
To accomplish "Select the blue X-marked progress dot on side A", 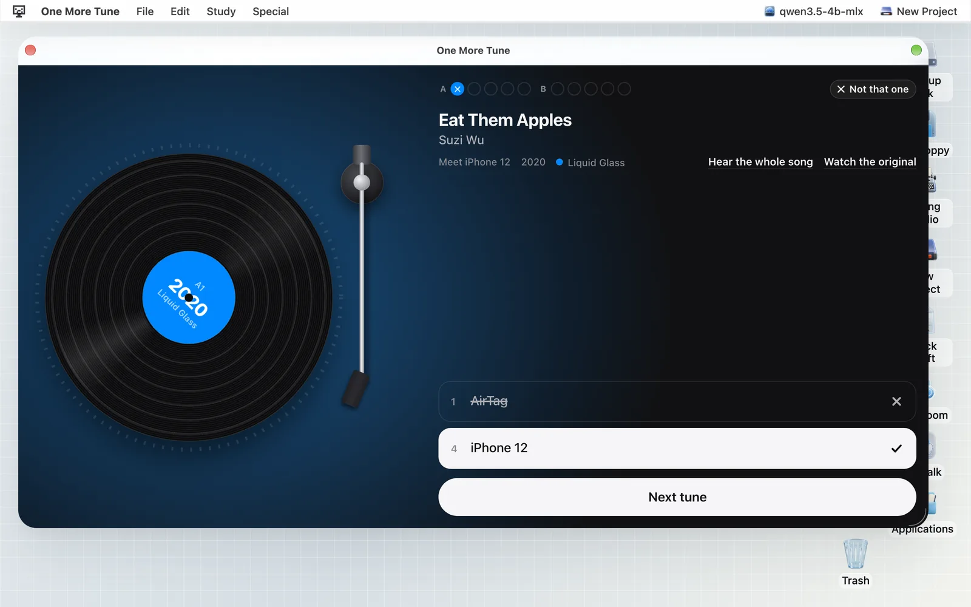I will 458,89.
